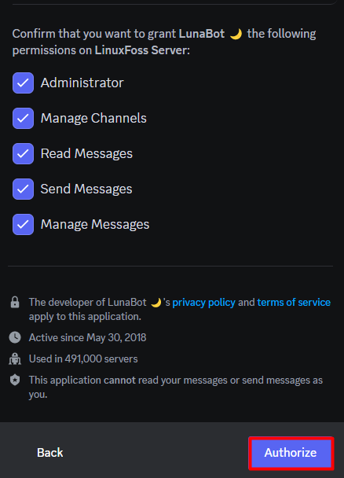Click the robot icon beside Used in servers

[x=15, y=358]
